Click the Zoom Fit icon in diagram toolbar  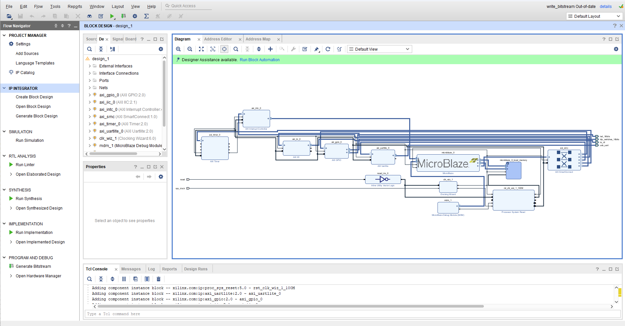(x=201, y=49)
